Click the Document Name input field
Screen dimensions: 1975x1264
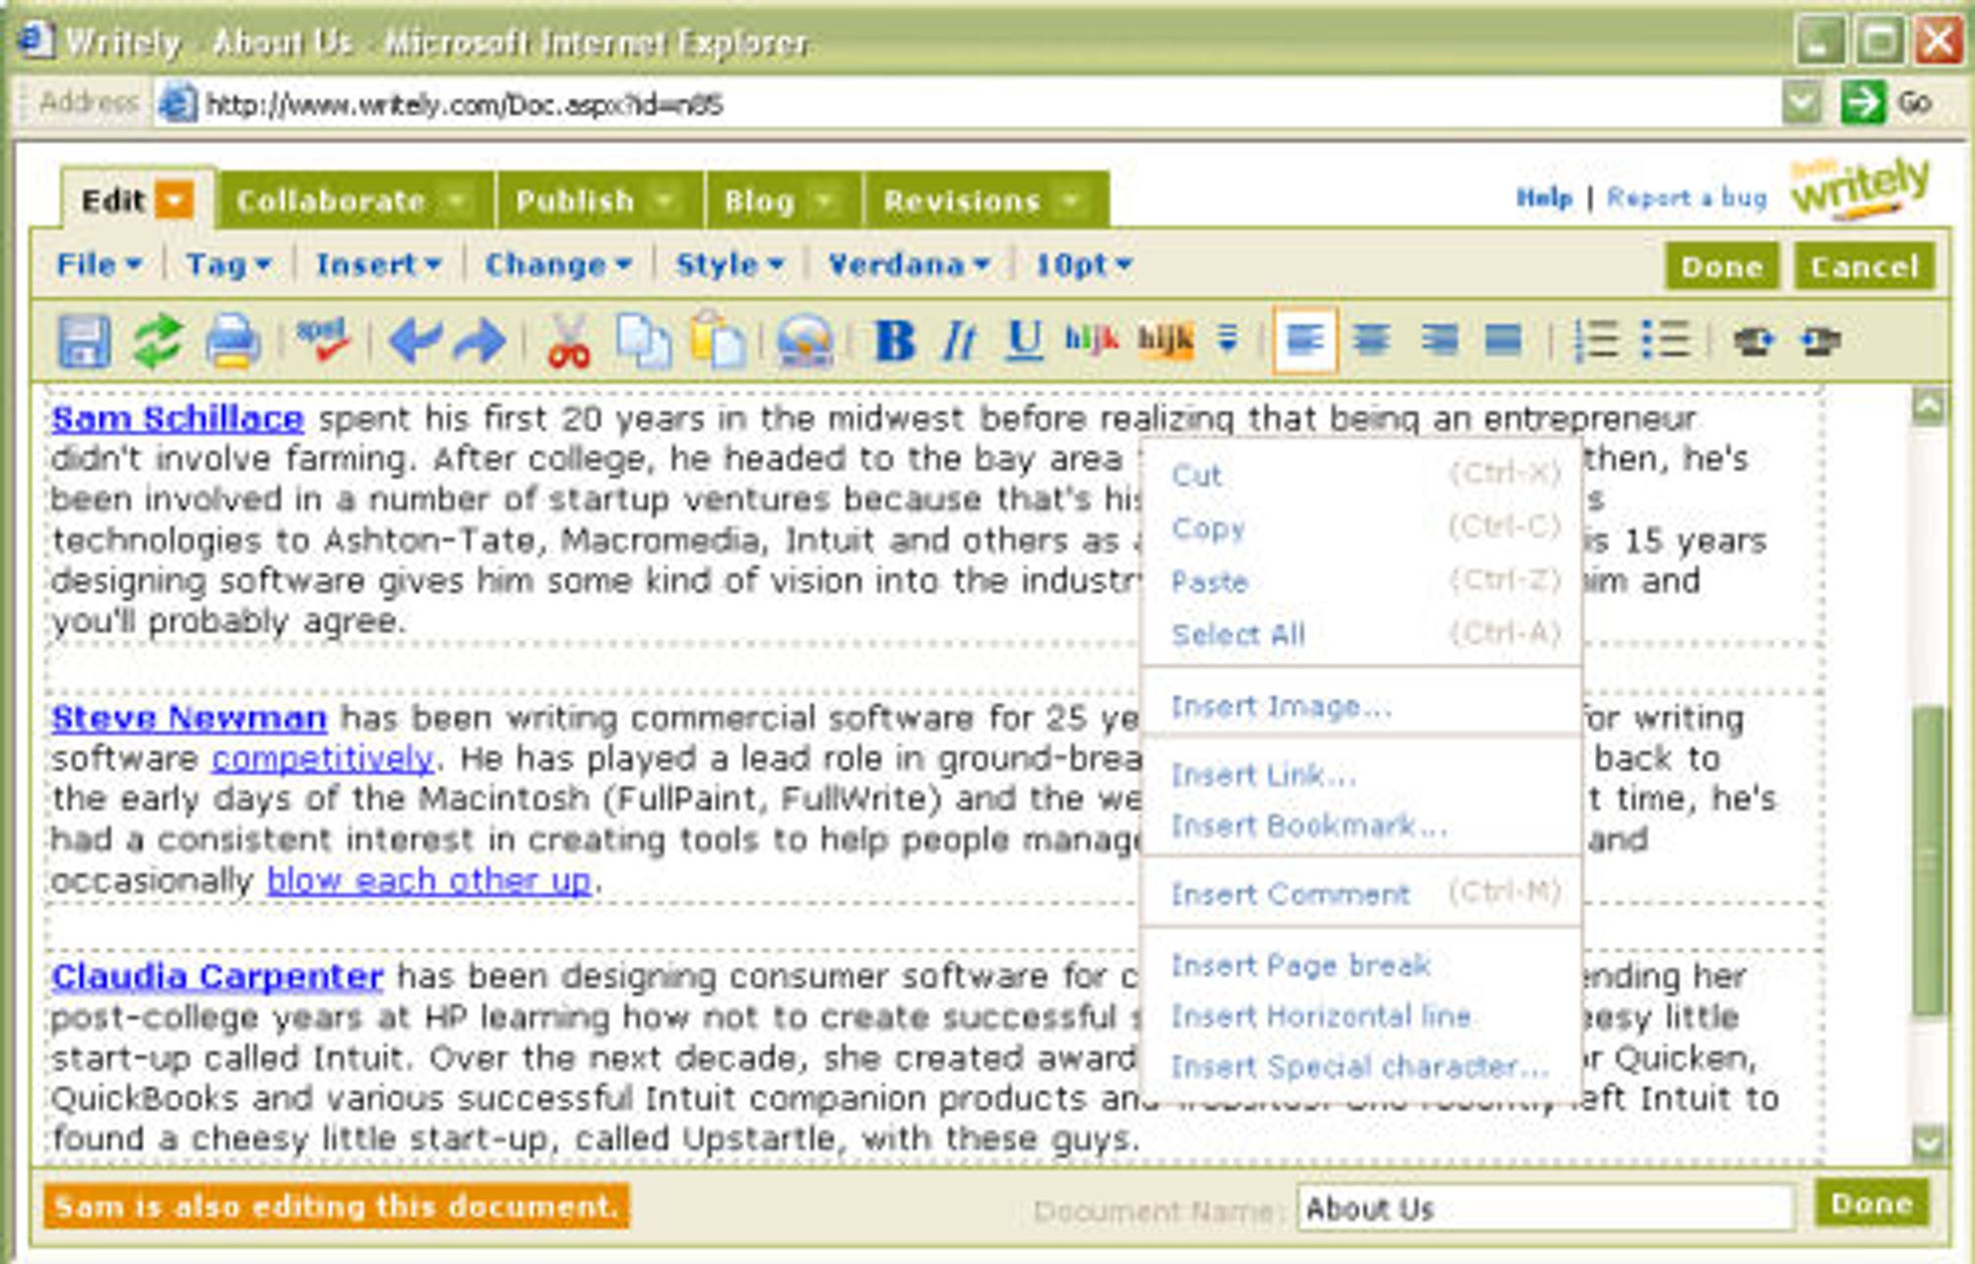point(1545,1209)
